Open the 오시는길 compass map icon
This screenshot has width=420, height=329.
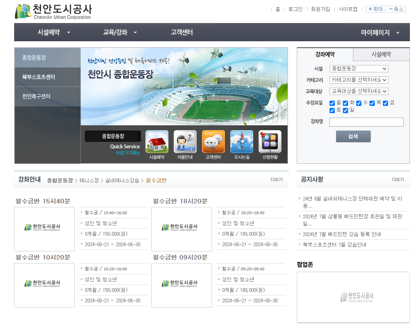[241, 142]
